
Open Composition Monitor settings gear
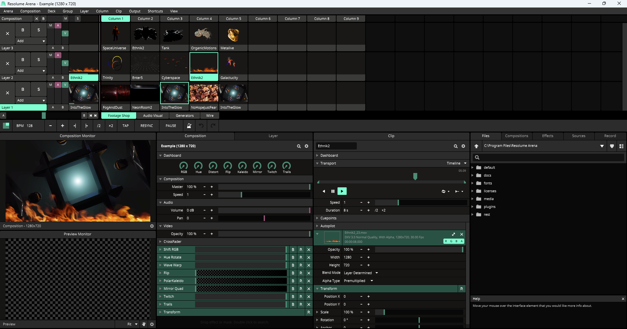click(152, 226)
